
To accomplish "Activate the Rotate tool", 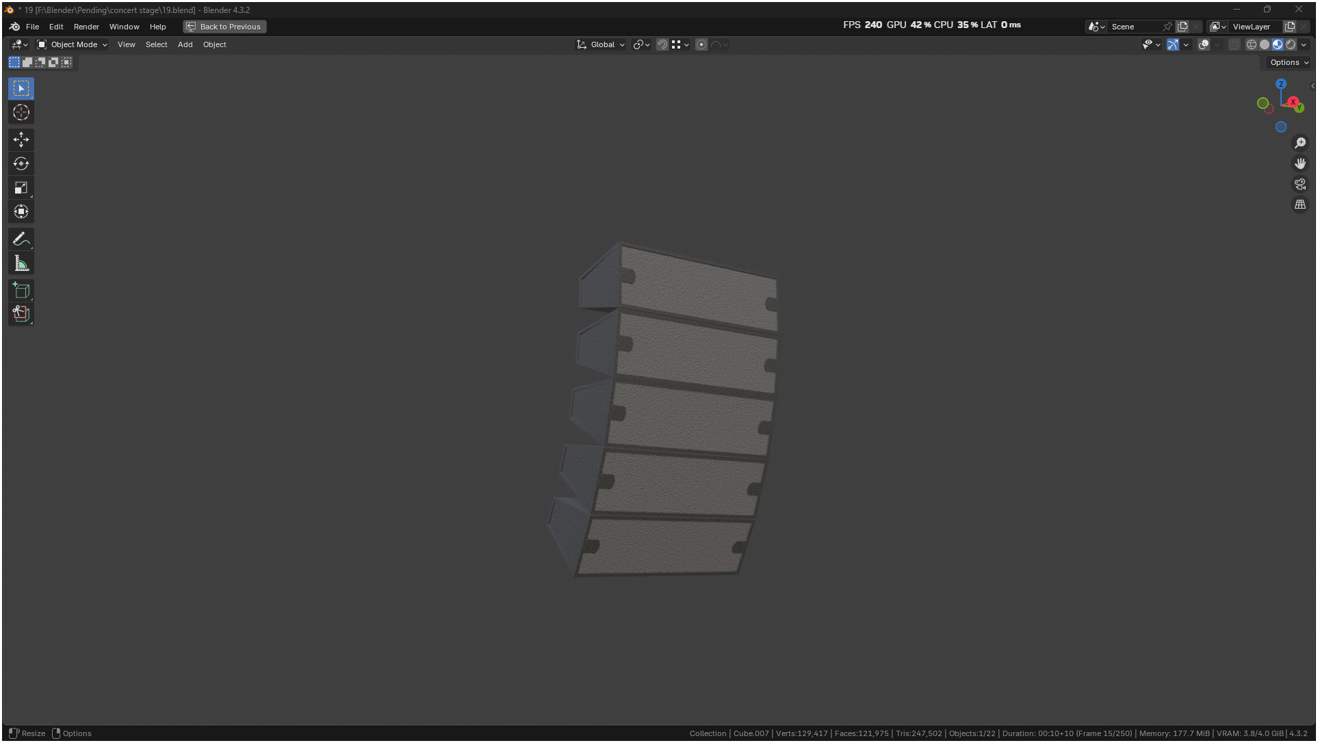I will point(21,164).
